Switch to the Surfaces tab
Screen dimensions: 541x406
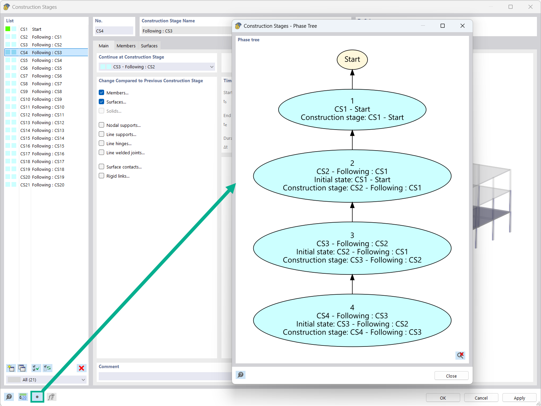click(x=149, y=45)
